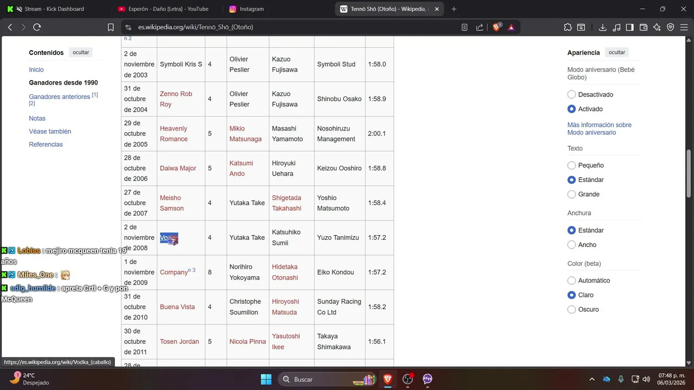Click the Windows taskbar Buscar search box
The height and width of the screenshot is (390, 694).
click(327, 379)
